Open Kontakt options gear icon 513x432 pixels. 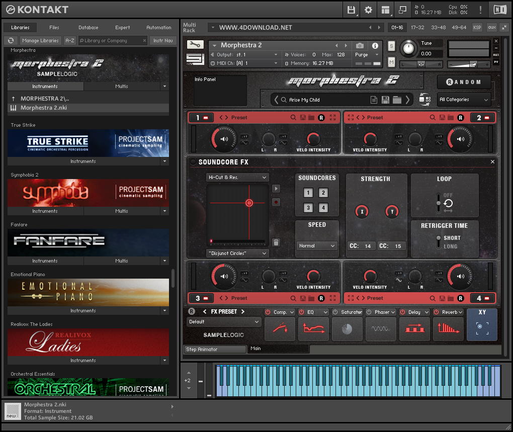tap(368, 10)
